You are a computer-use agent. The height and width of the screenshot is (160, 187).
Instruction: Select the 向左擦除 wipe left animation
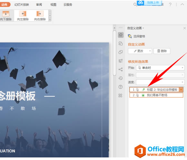coord(23,16)
